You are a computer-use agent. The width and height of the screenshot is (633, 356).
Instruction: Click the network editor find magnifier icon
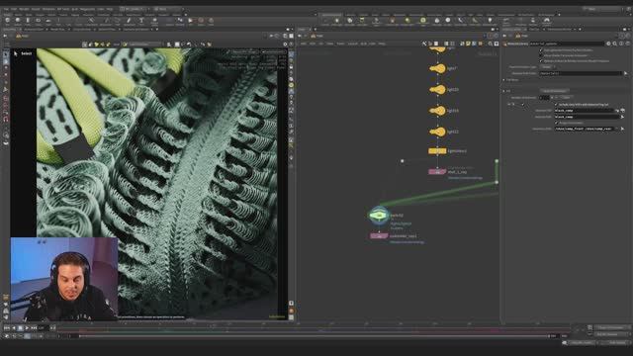[x=491, y=44]
